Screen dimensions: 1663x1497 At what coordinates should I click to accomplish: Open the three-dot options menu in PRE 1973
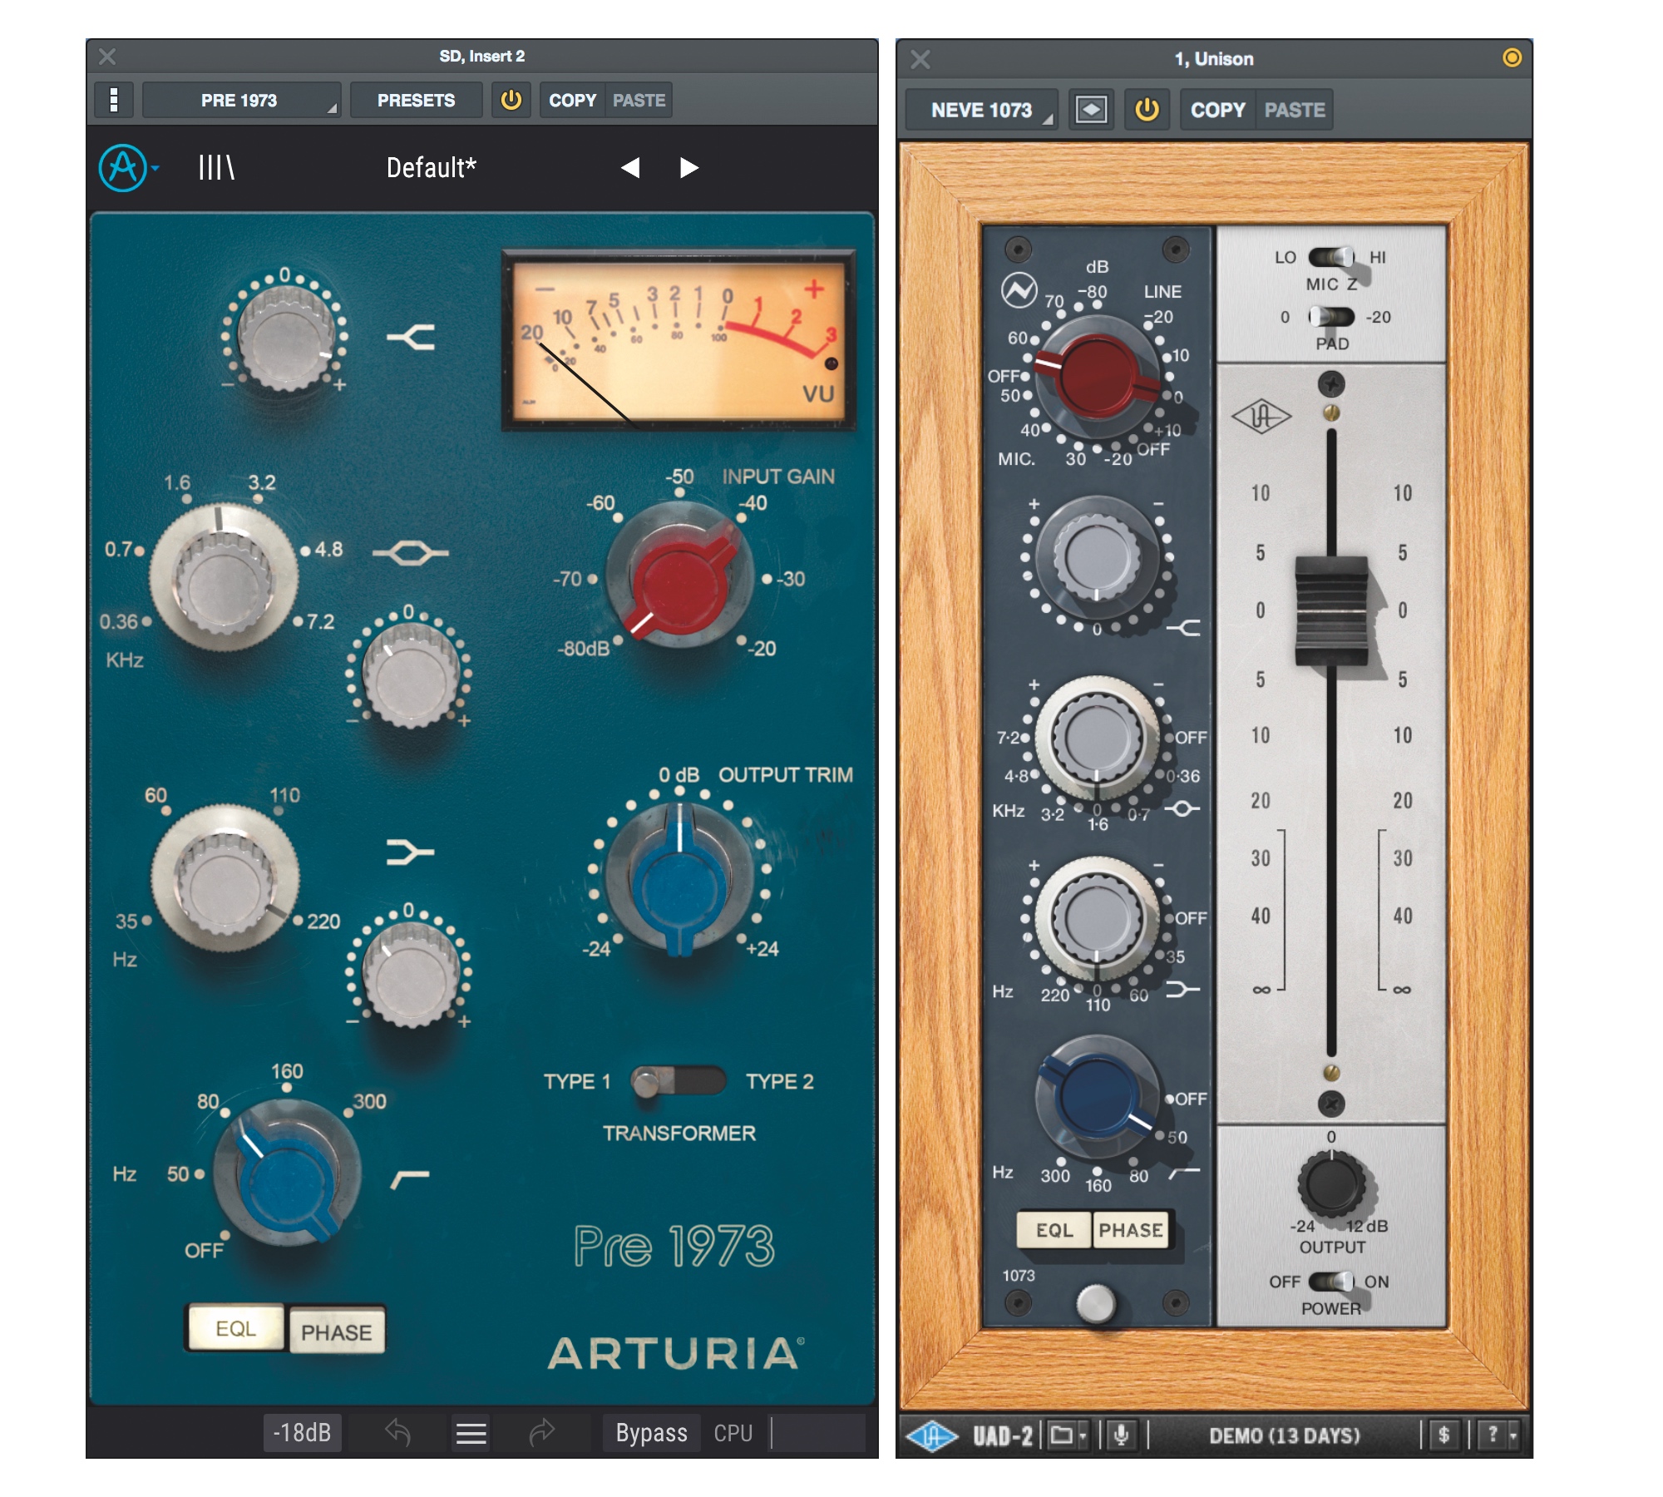point(114,101)
